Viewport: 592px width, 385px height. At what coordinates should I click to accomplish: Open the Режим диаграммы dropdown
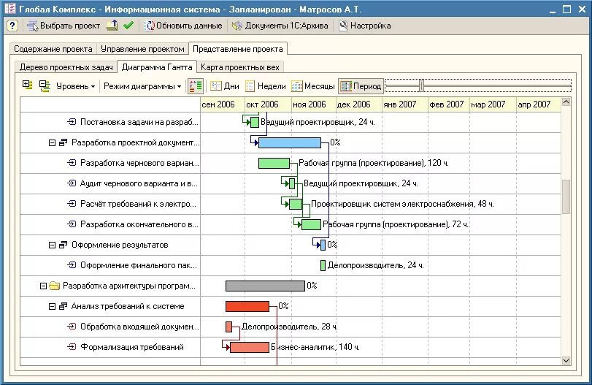pyautogui.click(x=142, y=86)
